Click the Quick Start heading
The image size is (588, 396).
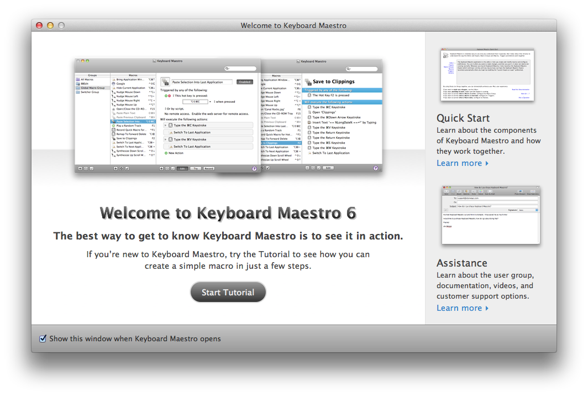pyautogui.click(x=463, y=118)
